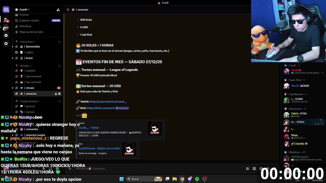Open the OBS-like icon after Spotify in taskbar

205,179
